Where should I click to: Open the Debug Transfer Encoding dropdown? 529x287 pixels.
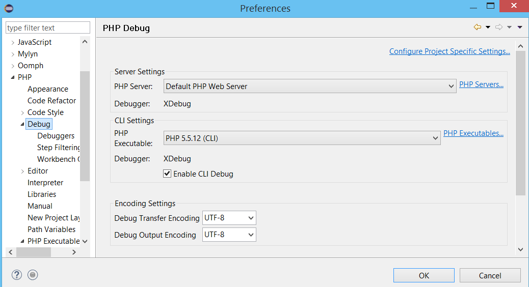229,218
